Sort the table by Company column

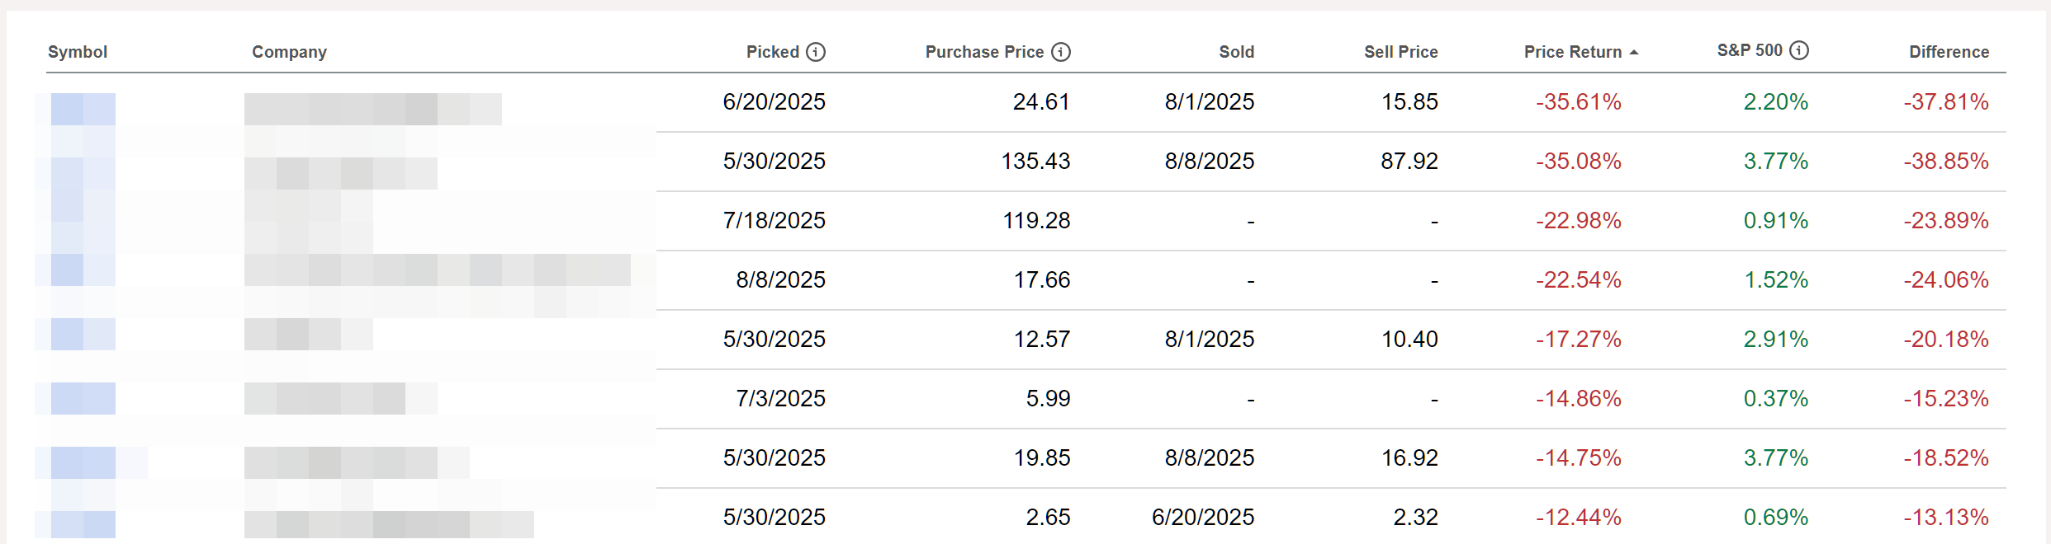tap(289, 52)
